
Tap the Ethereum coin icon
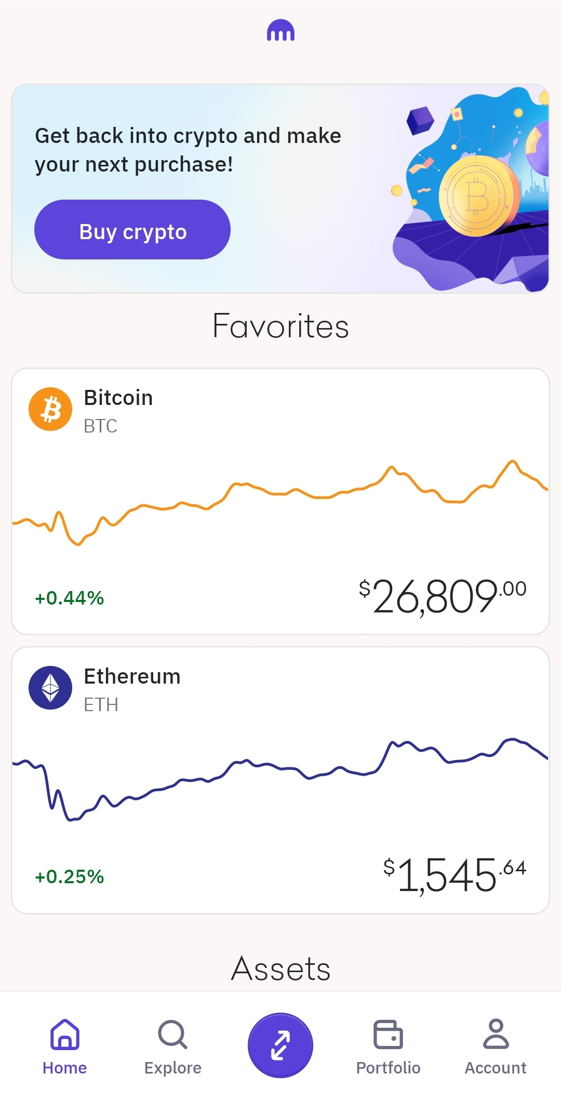50,688
